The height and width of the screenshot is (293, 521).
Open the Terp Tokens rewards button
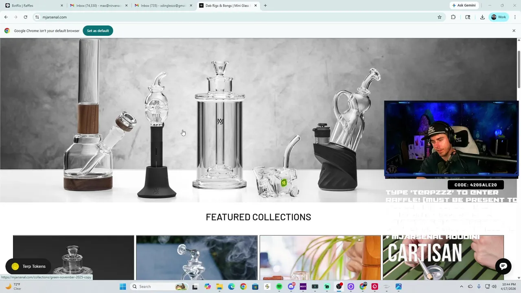pyautogui.click(x=28, y=266)
